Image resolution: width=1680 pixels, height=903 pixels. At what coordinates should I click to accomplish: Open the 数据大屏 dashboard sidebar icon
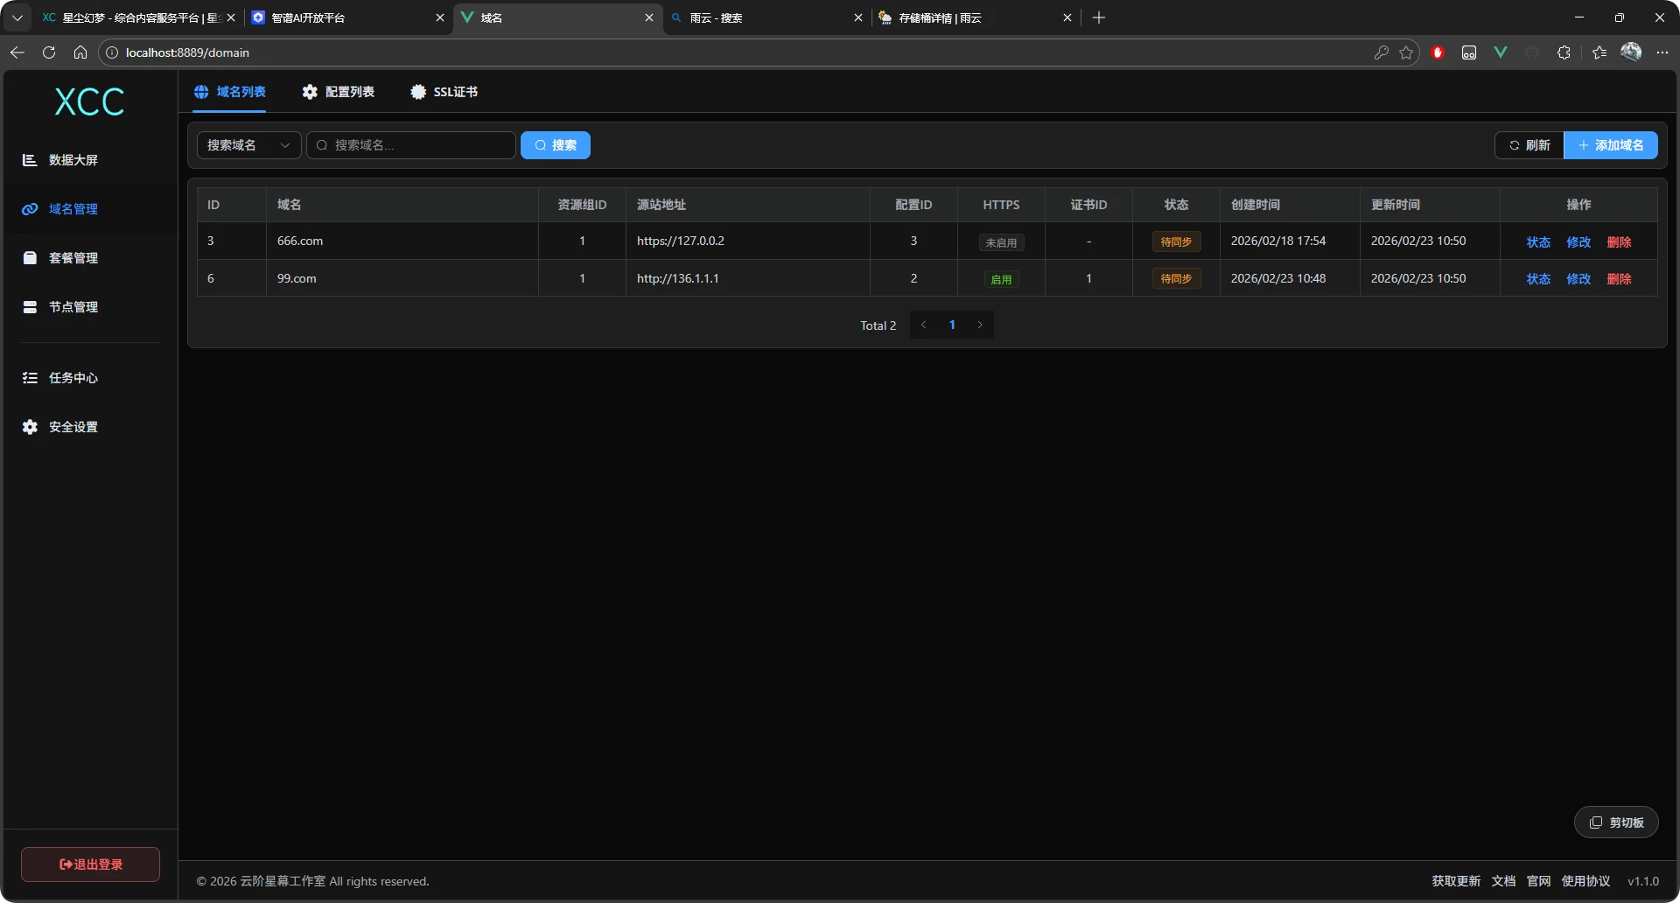[30, 160]
